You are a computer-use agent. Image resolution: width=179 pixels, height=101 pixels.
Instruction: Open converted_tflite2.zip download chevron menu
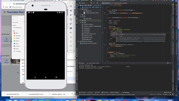coord(22,94)
